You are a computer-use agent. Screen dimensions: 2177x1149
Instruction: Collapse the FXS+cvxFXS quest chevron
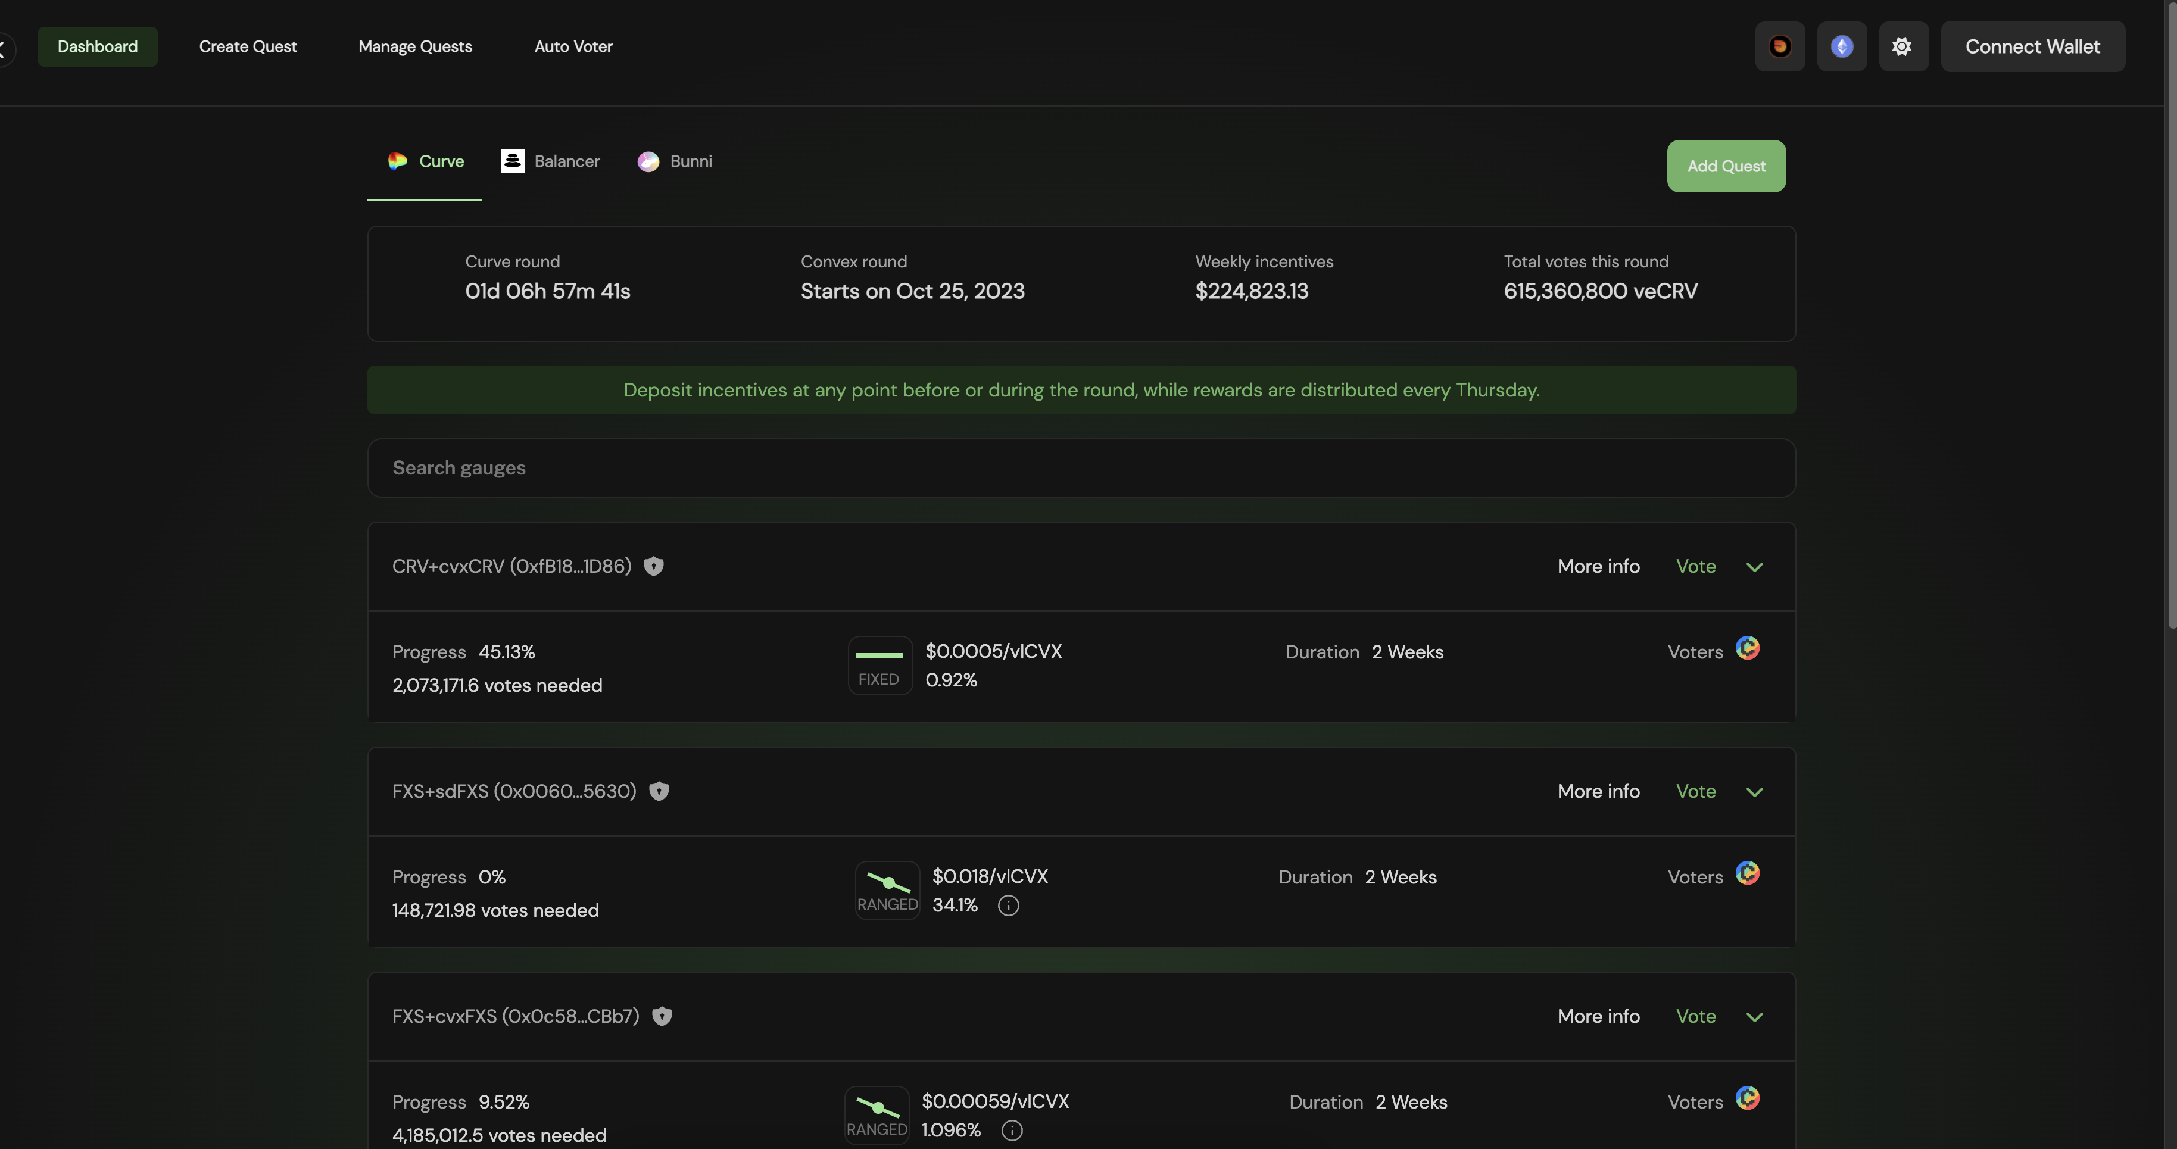1754,1017
